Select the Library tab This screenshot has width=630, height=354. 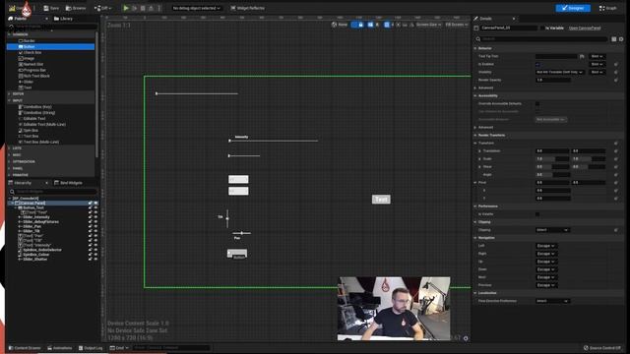click(63, 19)
